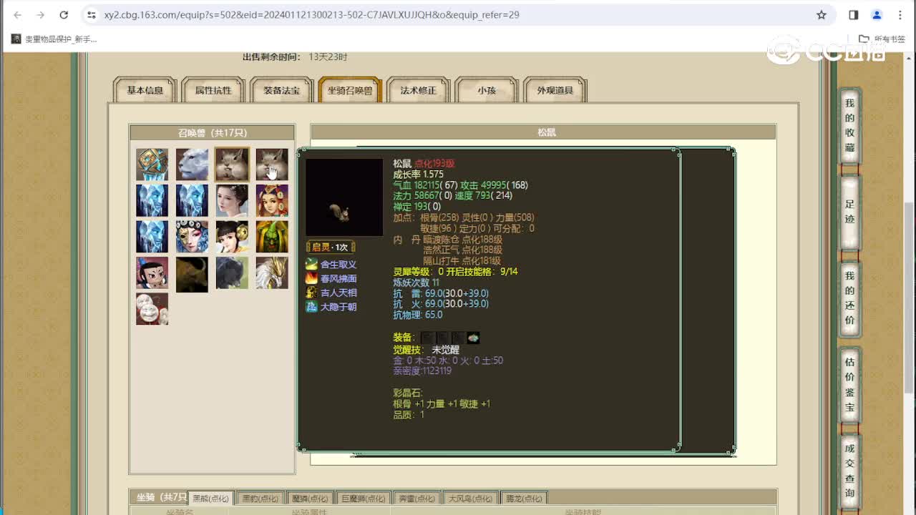This screenshot has height=515, width=916.
Task: Toggle the browser side panel icon
Action: pyautogui.click(x=854, y=14)
